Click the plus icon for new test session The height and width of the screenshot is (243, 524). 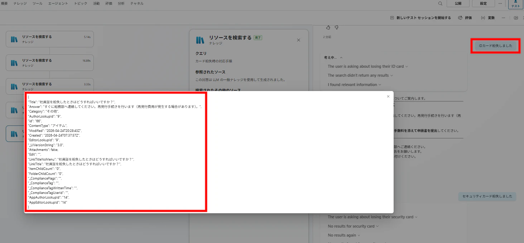[392, 18]
